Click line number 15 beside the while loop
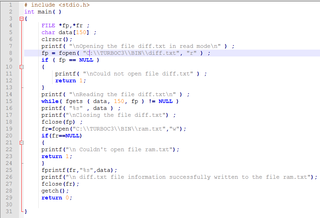320x218 pixels. pyautogui.click(x=10, y=101)
